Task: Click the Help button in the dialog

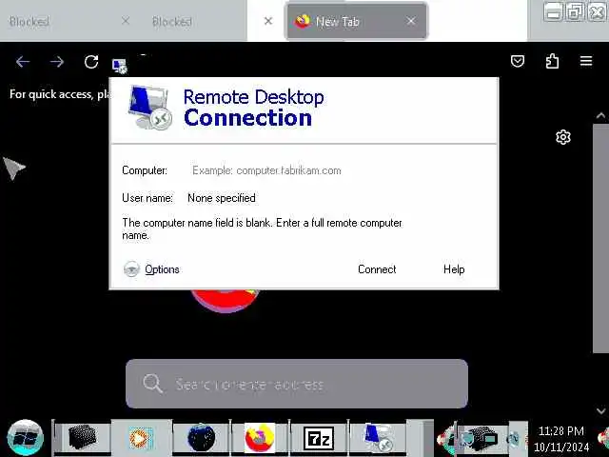Action: (454, 269)
